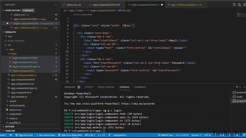Open the Comments panel tab
This screenshot has height=138, width=246.
(x=140, y=87)
